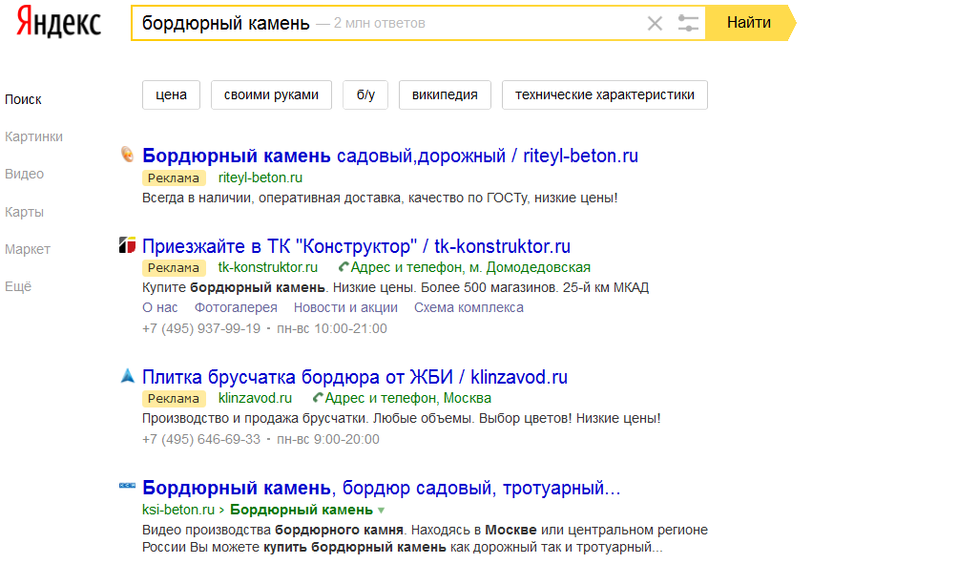
Task: Click the tk-konstruktor.ru favicon
Action: click(x=127, y=246)
